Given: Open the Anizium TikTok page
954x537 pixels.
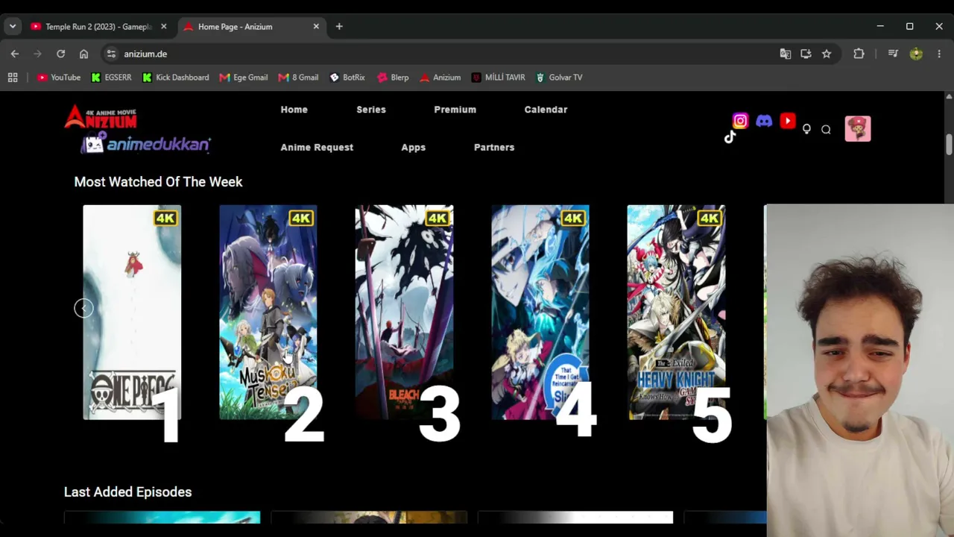Looking at the screenshot, I should (730, 137).
